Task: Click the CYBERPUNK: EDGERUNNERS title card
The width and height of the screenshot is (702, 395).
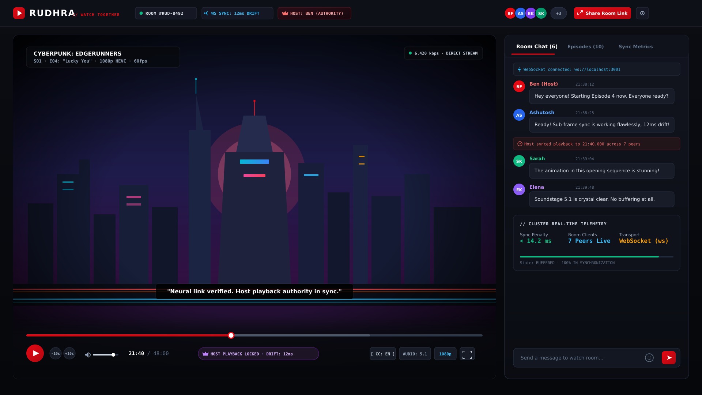Action: 103,57
